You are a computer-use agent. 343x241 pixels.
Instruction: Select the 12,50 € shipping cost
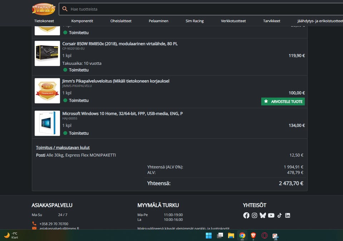[x=296, y=155]
